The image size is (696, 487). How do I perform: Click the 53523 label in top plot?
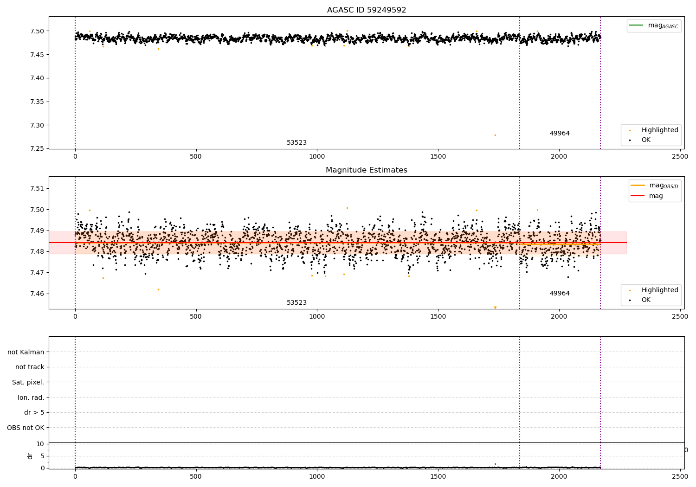[x=296, y=143]
